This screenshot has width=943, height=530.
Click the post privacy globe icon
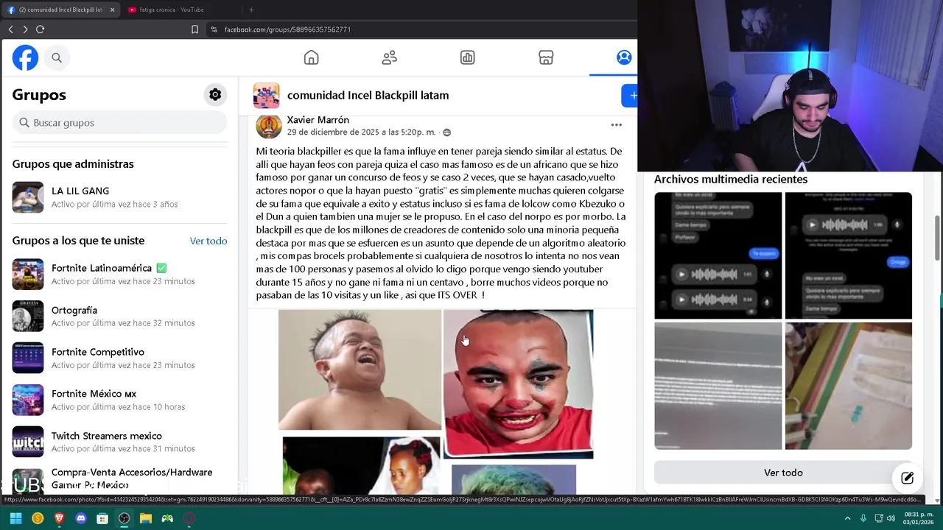click(446, 132)
